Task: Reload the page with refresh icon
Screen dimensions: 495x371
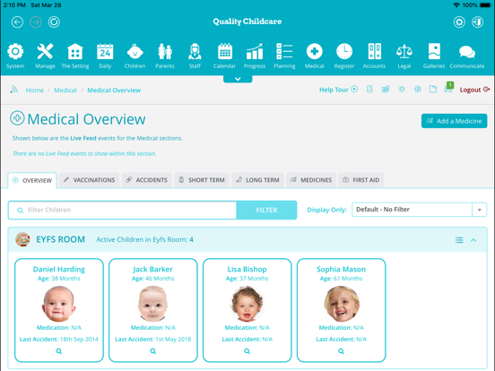Action: point(54,22)
